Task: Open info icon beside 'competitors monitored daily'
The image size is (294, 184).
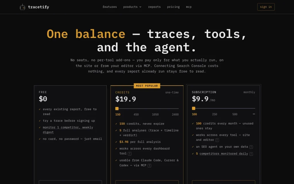Action: point(251,154)
